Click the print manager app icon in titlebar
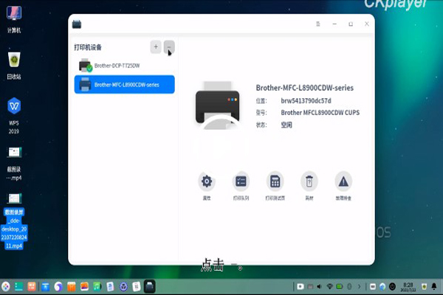443x295 pixels. (77, 24)
